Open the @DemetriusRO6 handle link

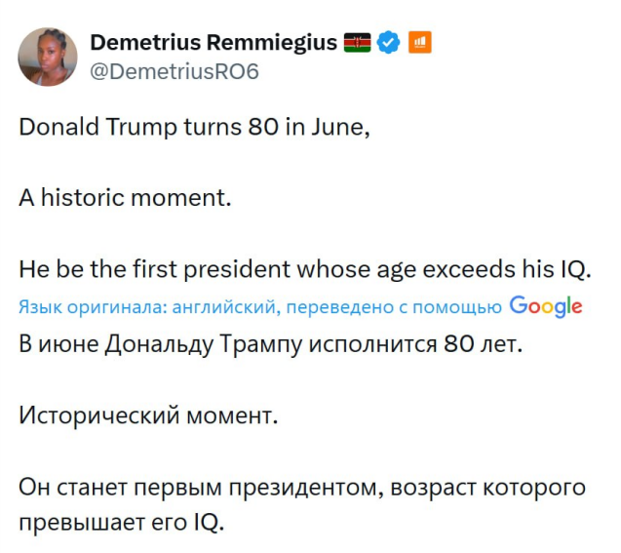[x=175, y=71]
